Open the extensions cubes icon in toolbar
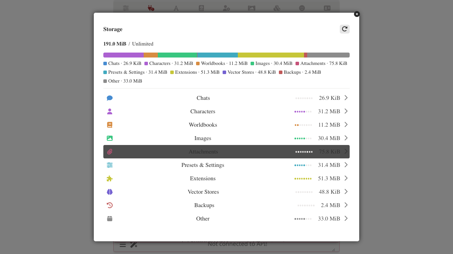Image resolution: width=453 pixels, height=254 pixels. coord(277,8)
